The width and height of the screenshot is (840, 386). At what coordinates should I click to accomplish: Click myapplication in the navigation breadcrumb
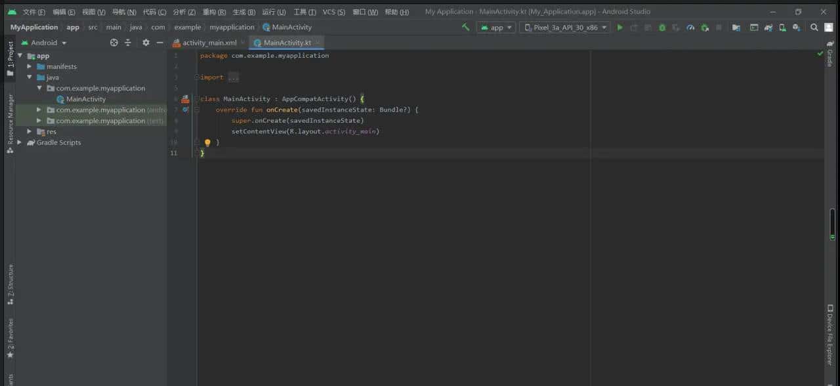(x=232, y=27)
